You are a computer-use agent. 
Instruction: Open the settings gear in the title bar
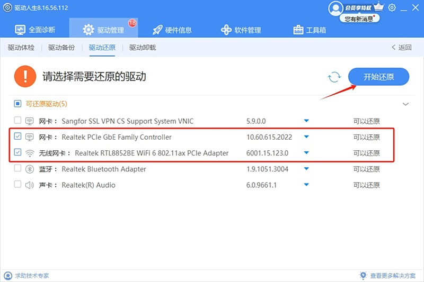pyautogui.click(x=392, y=7)
